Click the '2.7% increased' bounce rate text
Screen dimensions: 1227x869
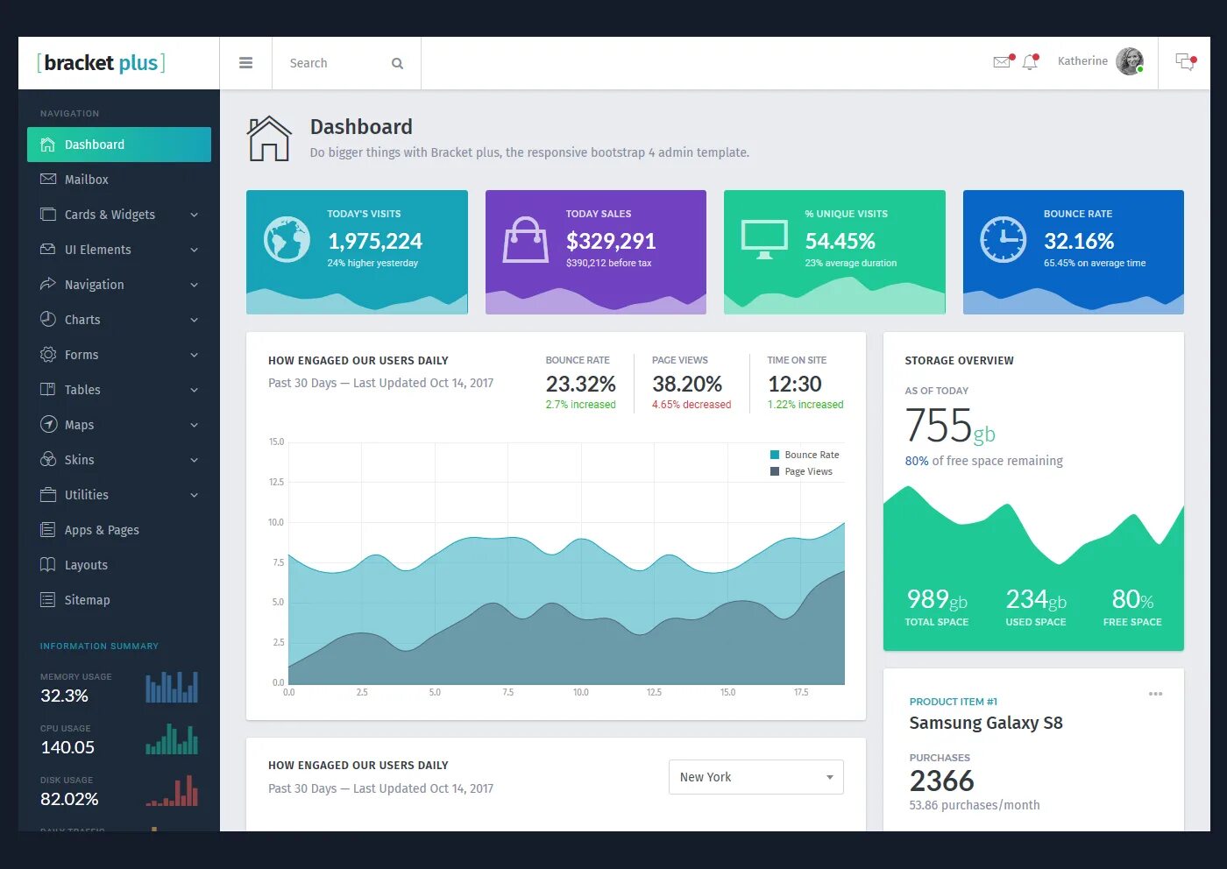click(x=580, y=405)
